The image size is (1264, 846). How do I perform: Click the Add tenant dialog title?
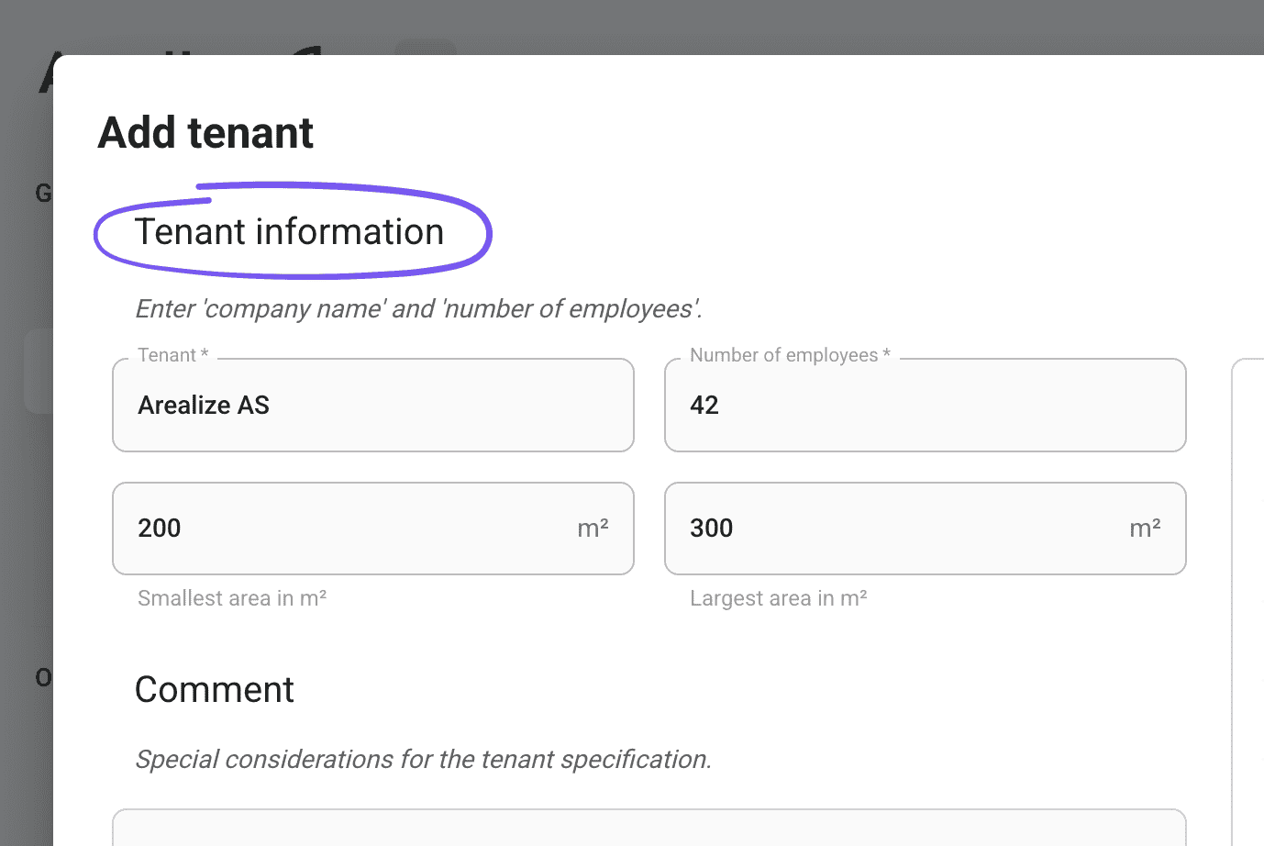click(205, 133)
